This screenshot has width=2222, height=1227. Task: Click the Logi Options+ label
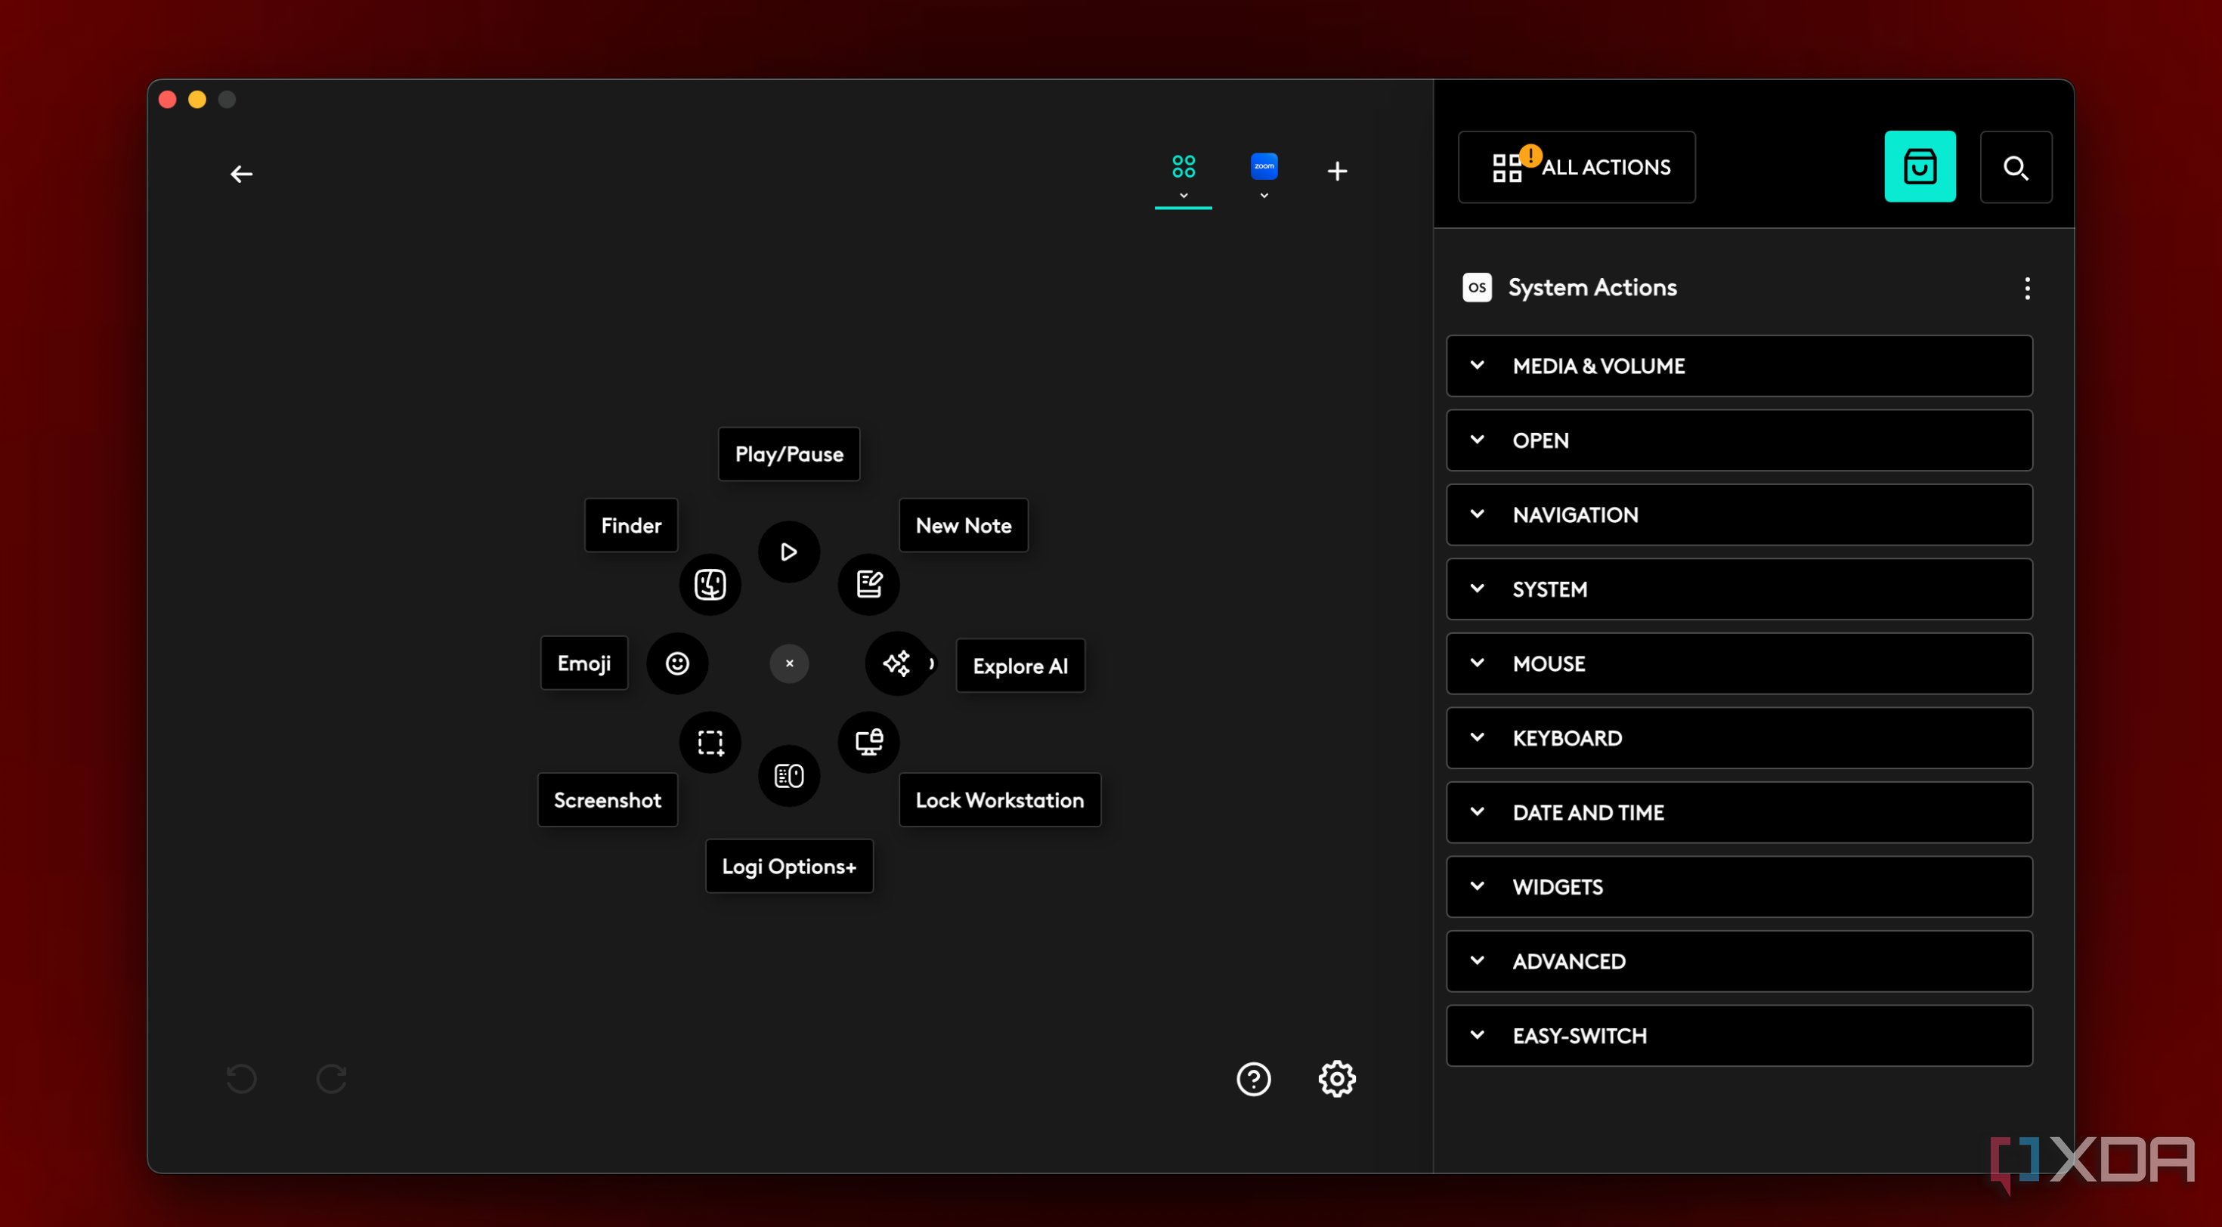[x=788, y=867]
